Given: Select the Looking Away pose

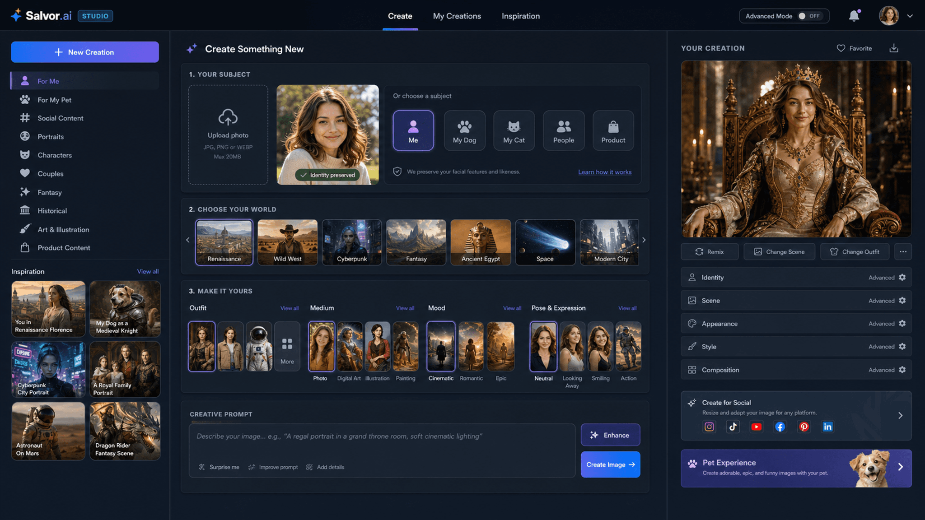Looking at the screenshot, I should [572, 346].
